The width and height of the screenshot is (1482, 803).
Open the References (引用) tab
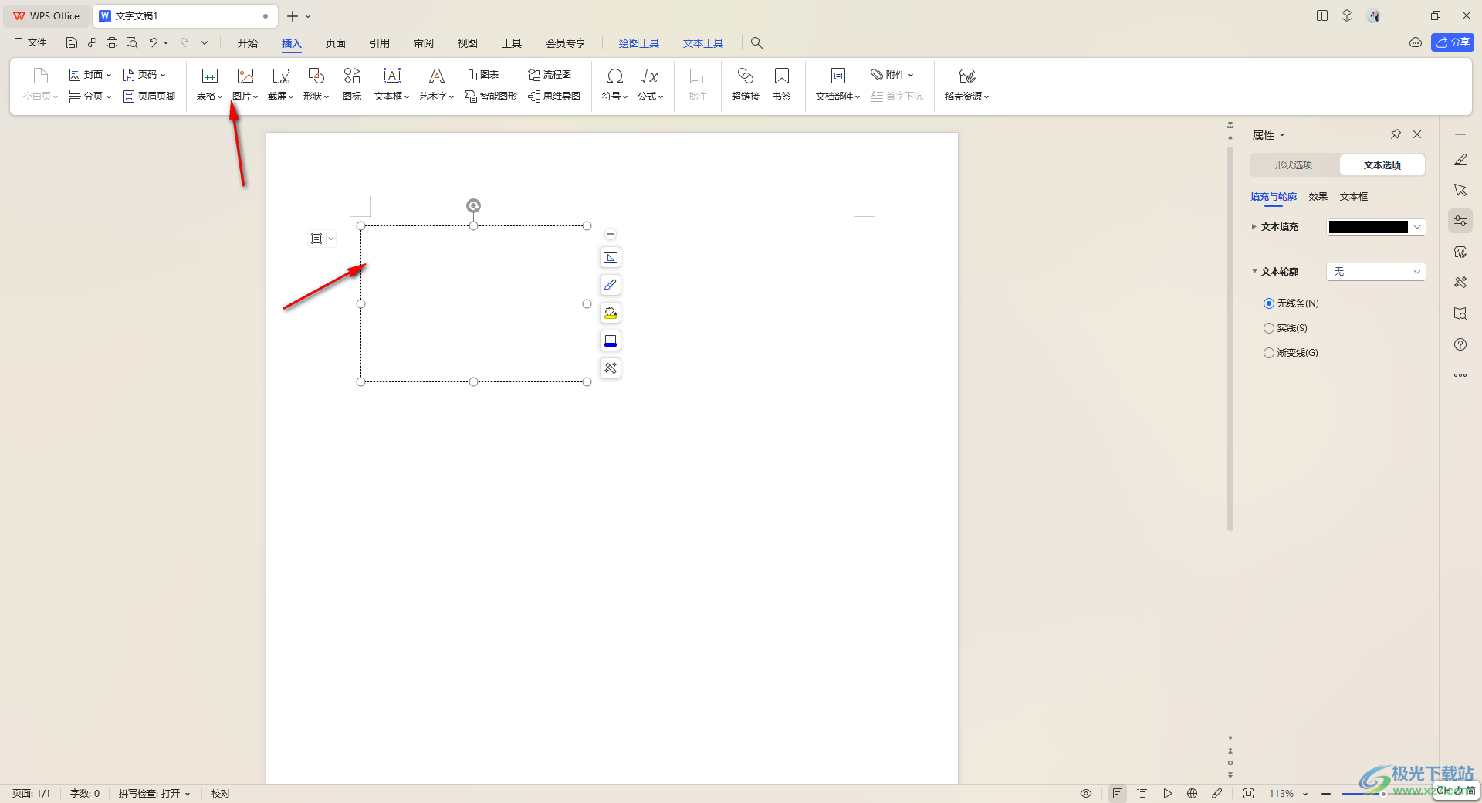pyautogui.click(x=380, y=43)
